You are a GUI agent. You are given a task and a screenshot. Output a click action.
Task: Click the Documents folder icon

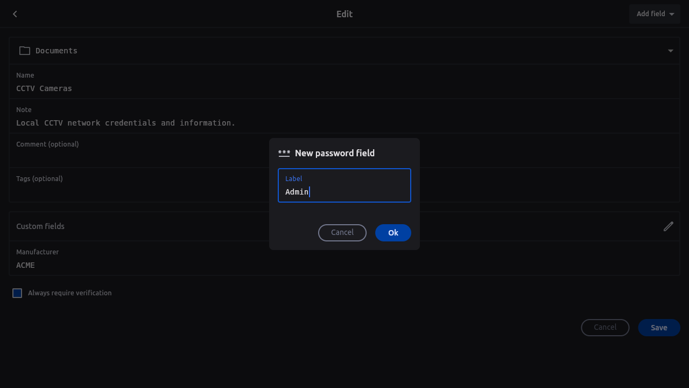coord(25,51)
